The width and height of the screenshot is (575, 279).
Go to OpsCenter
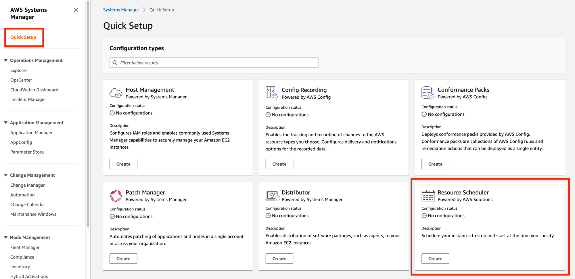(21, 80)
